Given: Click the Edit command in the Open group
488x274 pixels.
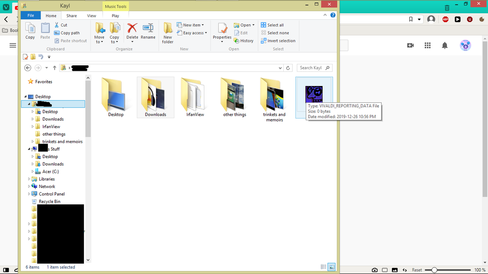Looking at the screenshot, I should pyautogui.click(x=241, y=33).
